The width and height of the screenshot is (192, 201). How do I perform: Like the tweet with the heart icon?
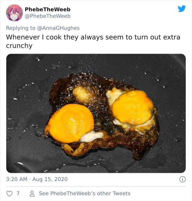[10, 194]
